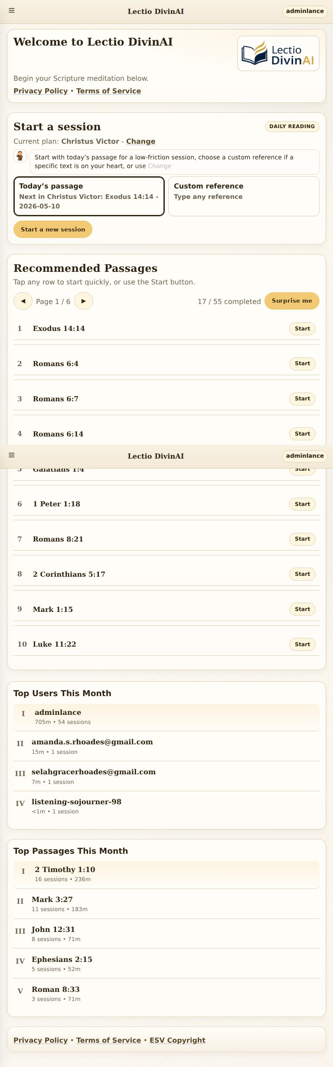Screen dimensions: 333x1067
Task: Select the Today's passage option
Action: [x=89, y=196]
